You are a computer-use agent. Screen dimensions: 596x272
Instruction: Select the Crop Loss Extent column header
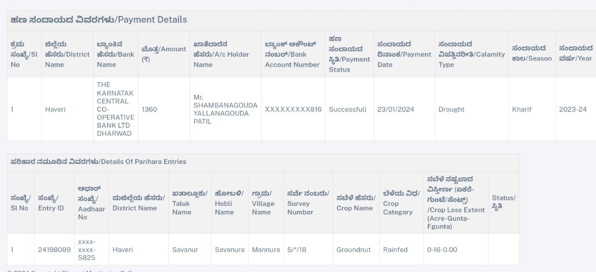(456, 203)
